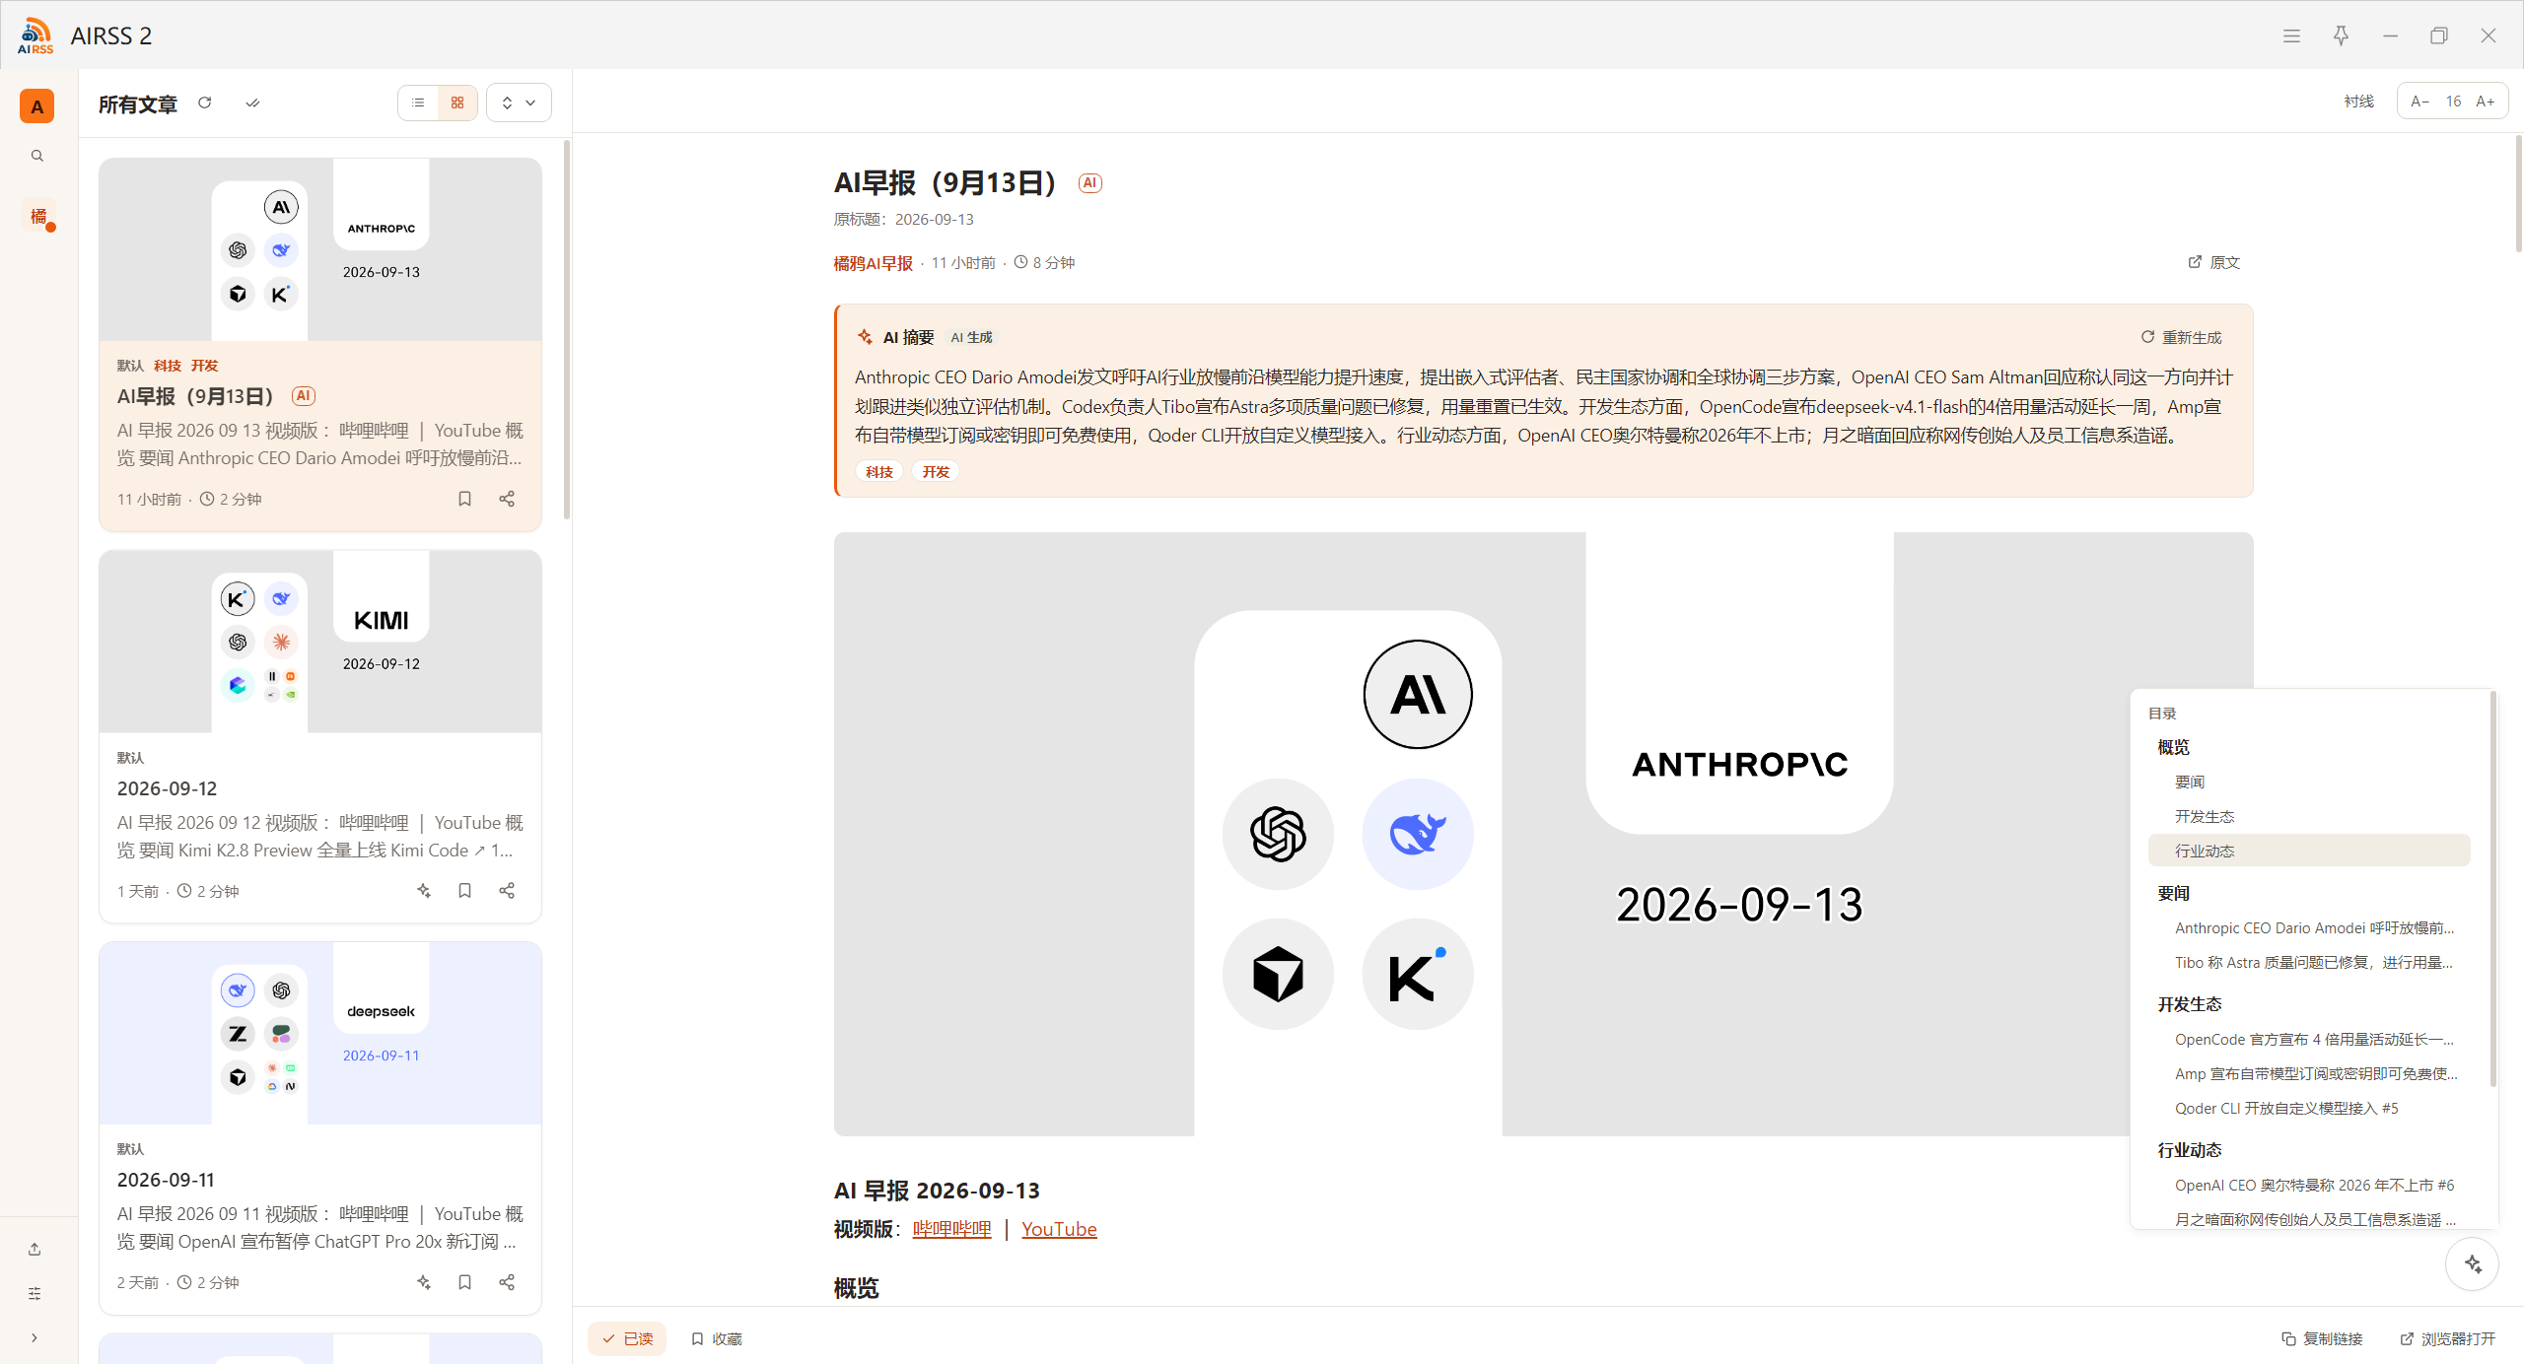Screen dimensions: 2524x1364
Task: Increase font size with A+
Action: [x=2486, y=102]
